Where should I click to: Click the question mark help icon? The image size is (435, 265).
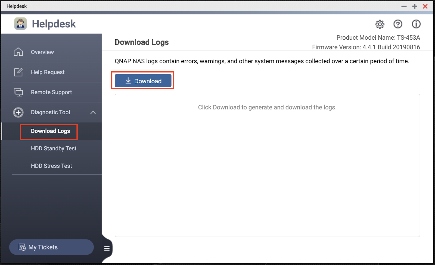tap(398, 24)
